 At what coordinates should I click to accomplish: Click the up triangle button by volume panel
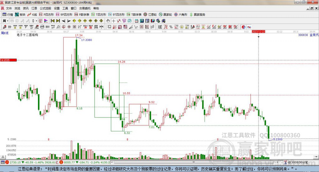coord(3,157)
